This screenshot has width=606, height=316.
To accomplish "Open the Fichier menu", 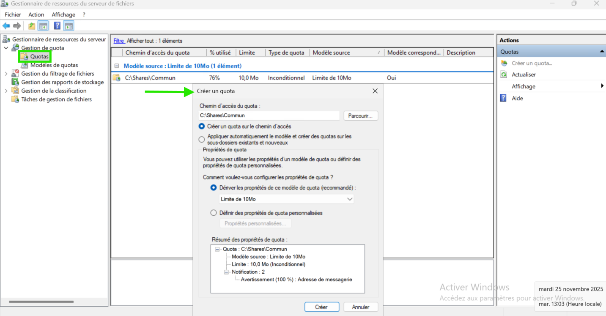I will pyautogui.click(x=13, y=14).
